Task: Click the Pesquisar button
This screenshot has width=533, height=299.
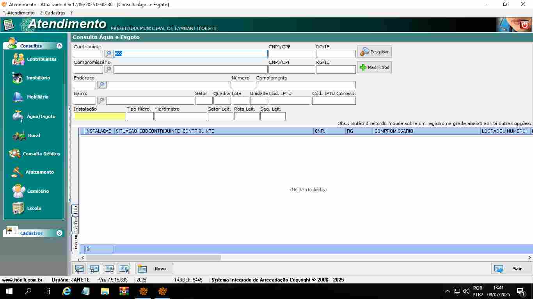Action: tap(374, 52)
